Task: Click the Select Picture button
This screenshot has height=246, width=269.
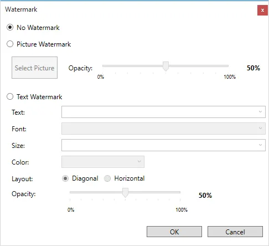Action: coord(34,68)
